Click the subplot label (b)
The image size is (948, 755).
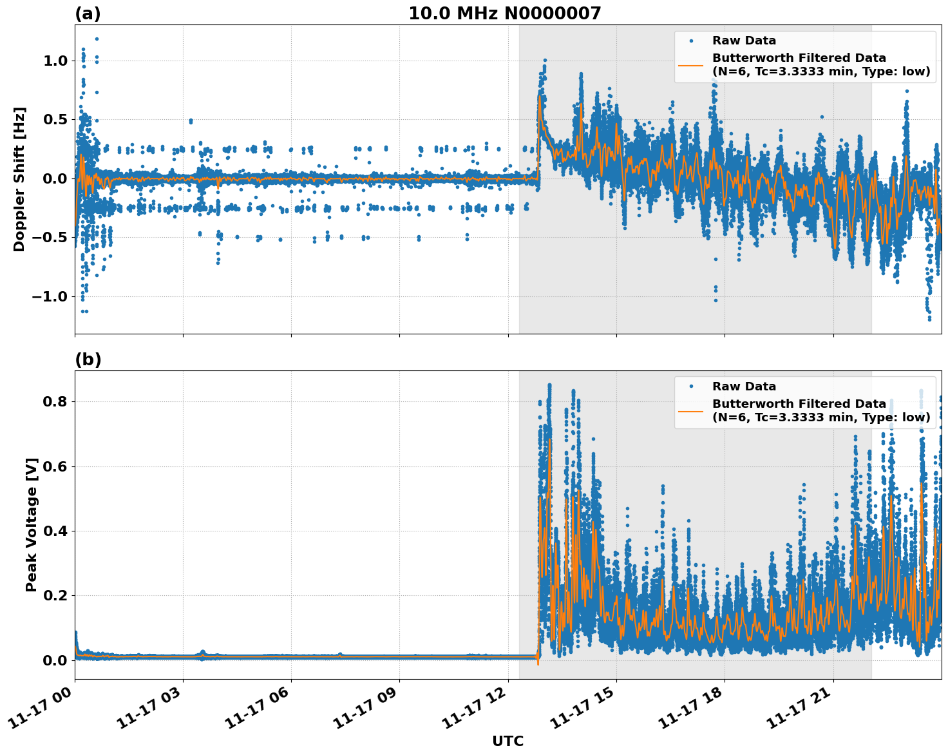pyautogui.click(x=89, y=358)
